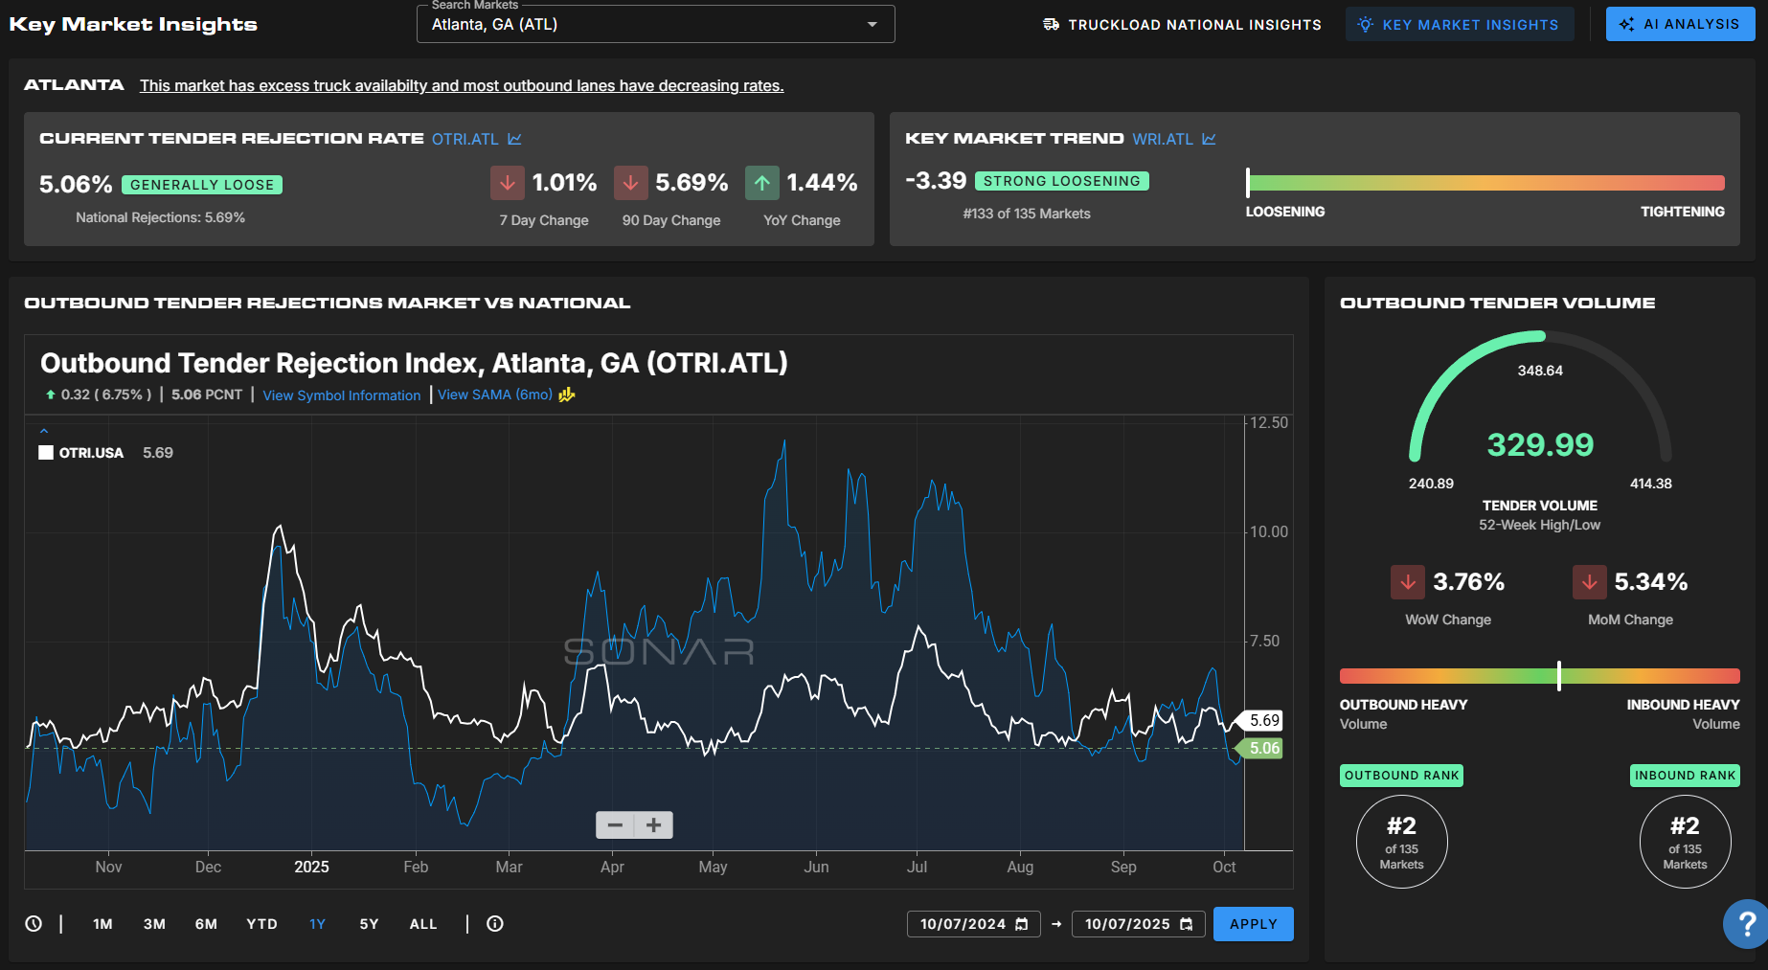Zoom out the chart with minus button
The height and width of the screenshot is (970, 1768).
[615, 824]
